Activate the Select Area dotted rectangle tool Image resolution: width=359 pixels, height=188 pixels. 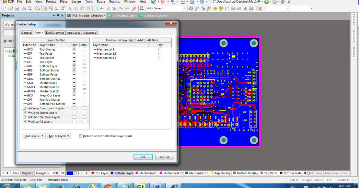coord(96,8)
